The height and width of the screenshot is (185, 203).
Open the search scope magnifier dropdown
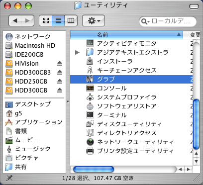coord(145,21)
